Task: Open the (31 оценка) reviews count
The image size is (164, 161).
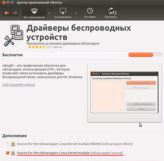Action: coord(55,47)
